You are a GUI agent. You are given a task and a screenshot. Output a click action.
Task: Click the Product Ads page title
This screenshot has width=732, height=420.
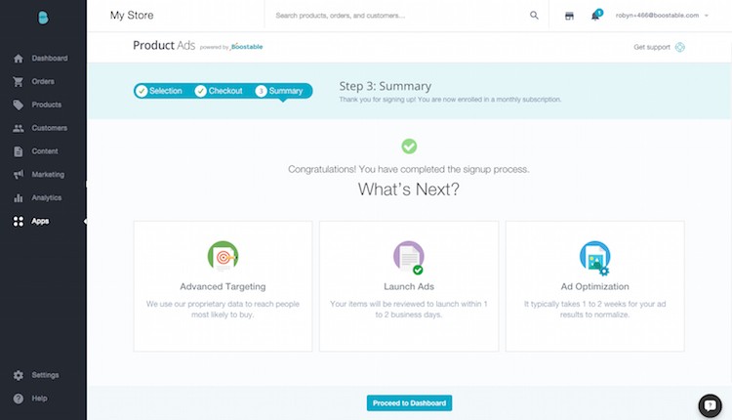(x=164, y=45)
